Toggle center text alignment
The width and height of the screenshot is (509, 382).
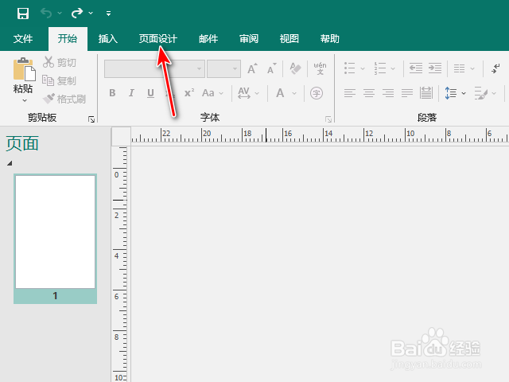[x=369, y=93]
